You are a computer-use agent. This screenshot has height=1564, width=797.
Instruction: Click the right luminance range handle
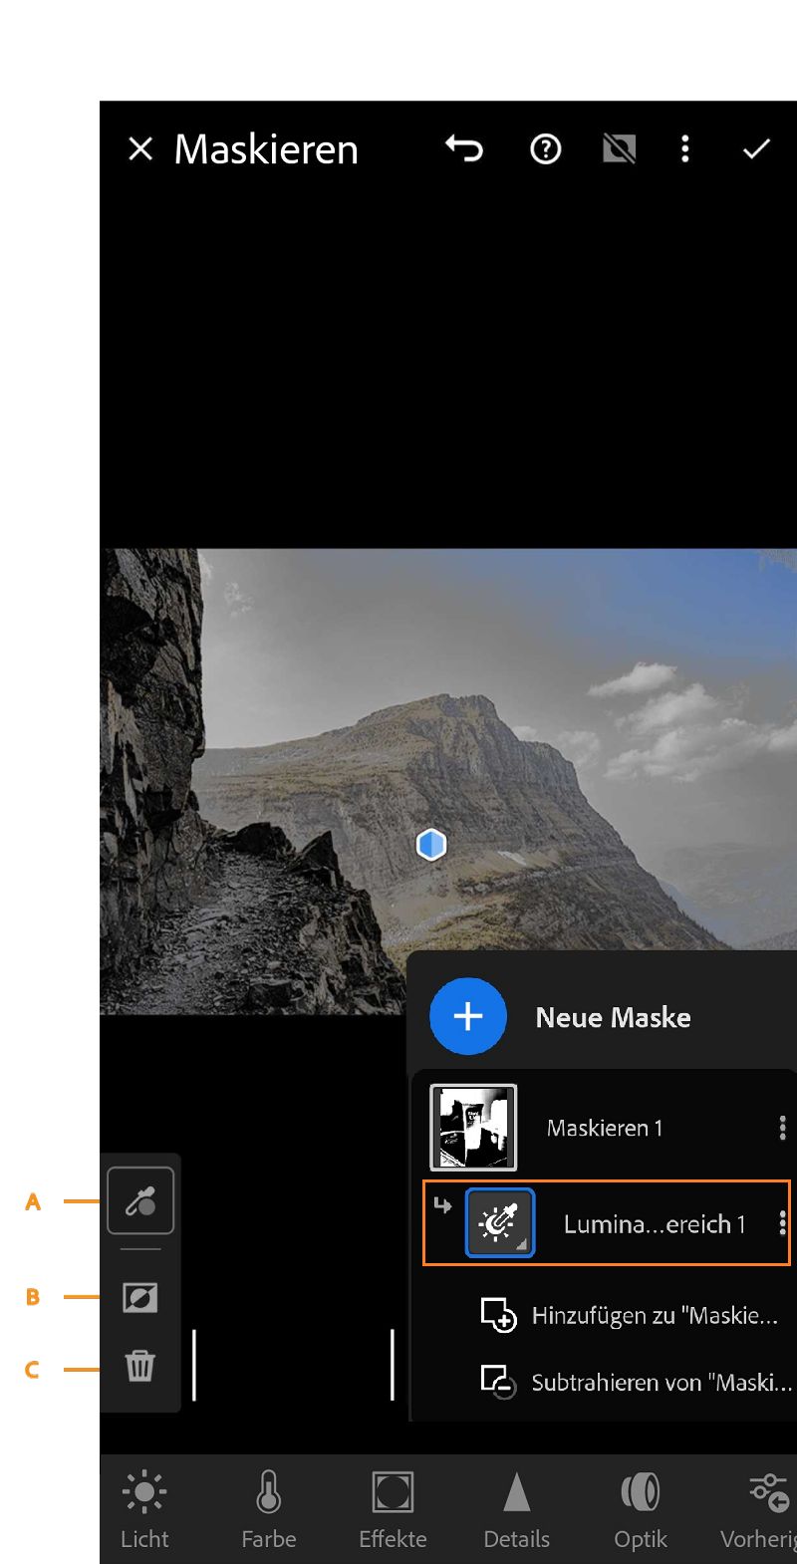coord(393,1365)
